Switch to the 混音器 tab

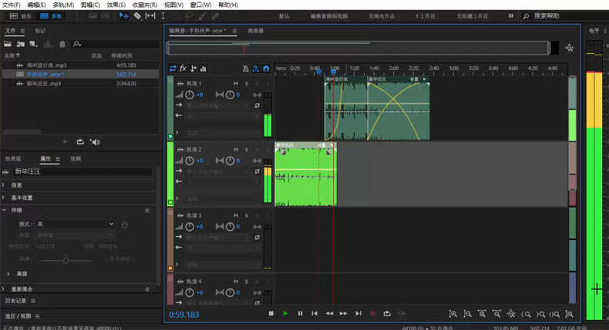tap(255, 31)
